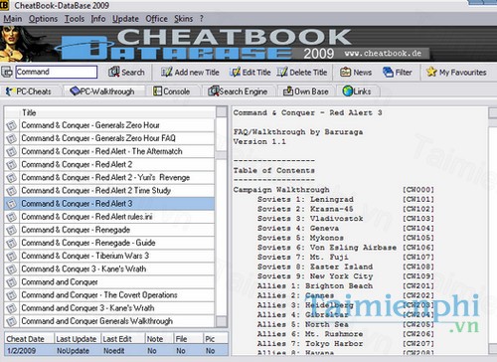Click the Cheat Date column header
The width and height of the screenshot is (497, 362).
click(29, 339)
